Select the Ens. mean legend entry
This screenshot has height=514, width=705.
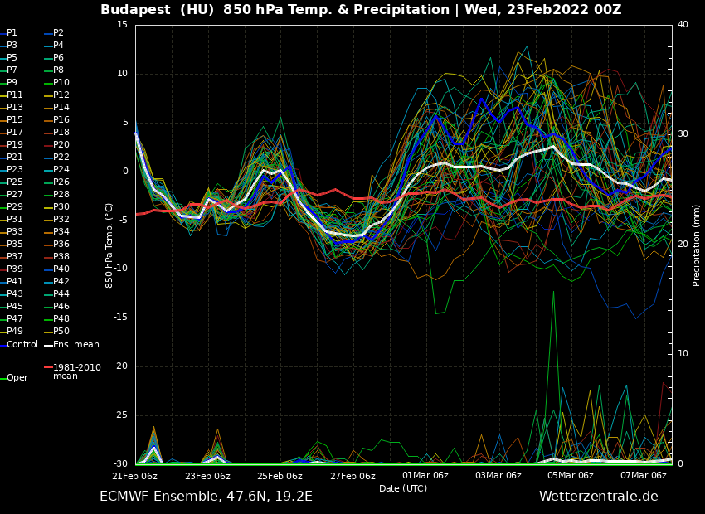coord(75,345)
